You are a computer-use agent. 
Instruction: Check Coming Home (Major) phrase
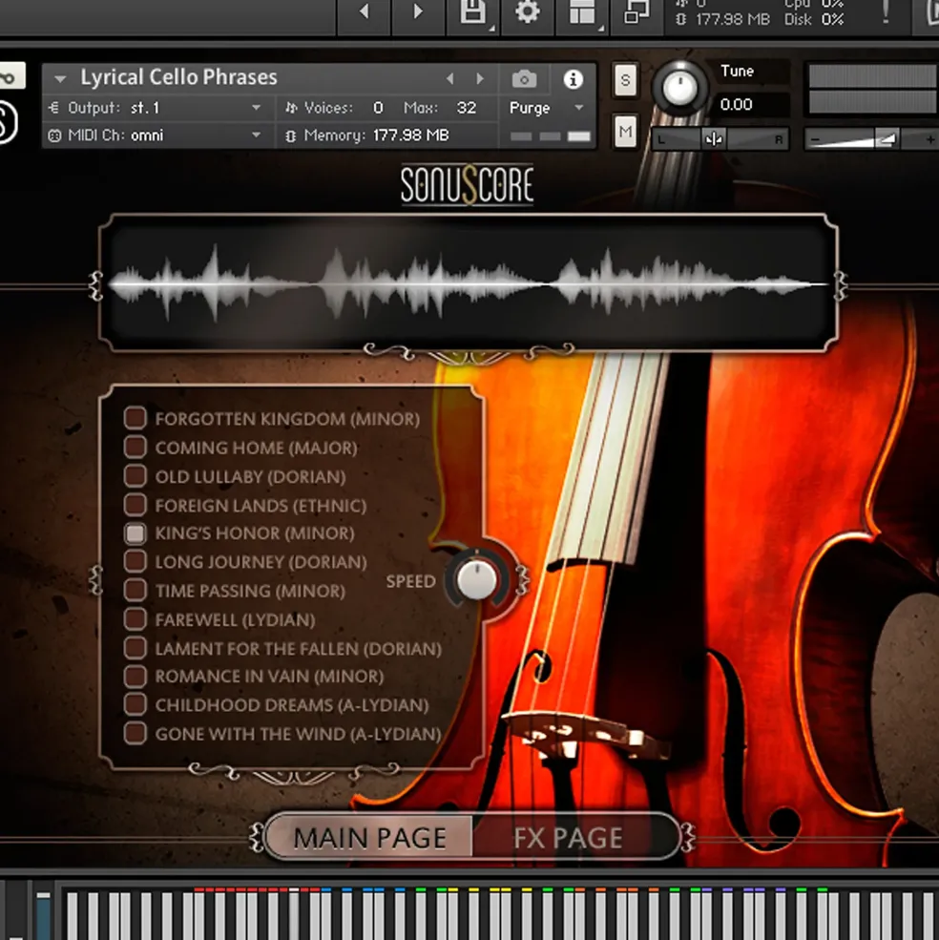136,447
